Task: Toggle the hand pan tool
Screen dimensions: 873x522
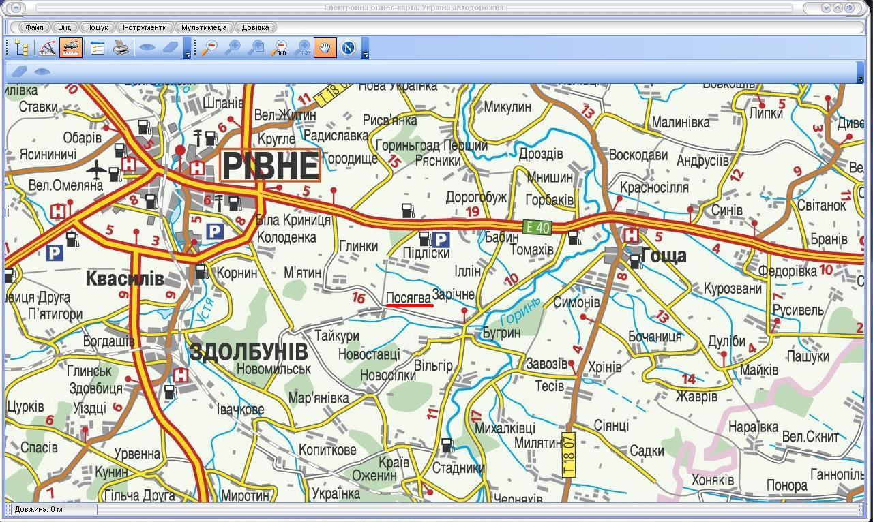Action: (x=325, y=48)
